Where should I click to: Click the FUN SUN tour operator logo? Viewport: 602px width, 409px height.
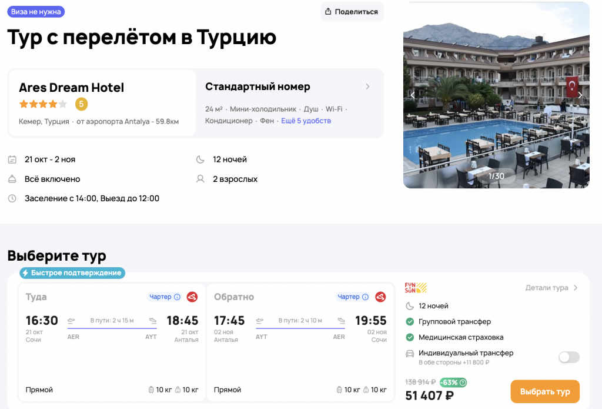coord(416,288)
